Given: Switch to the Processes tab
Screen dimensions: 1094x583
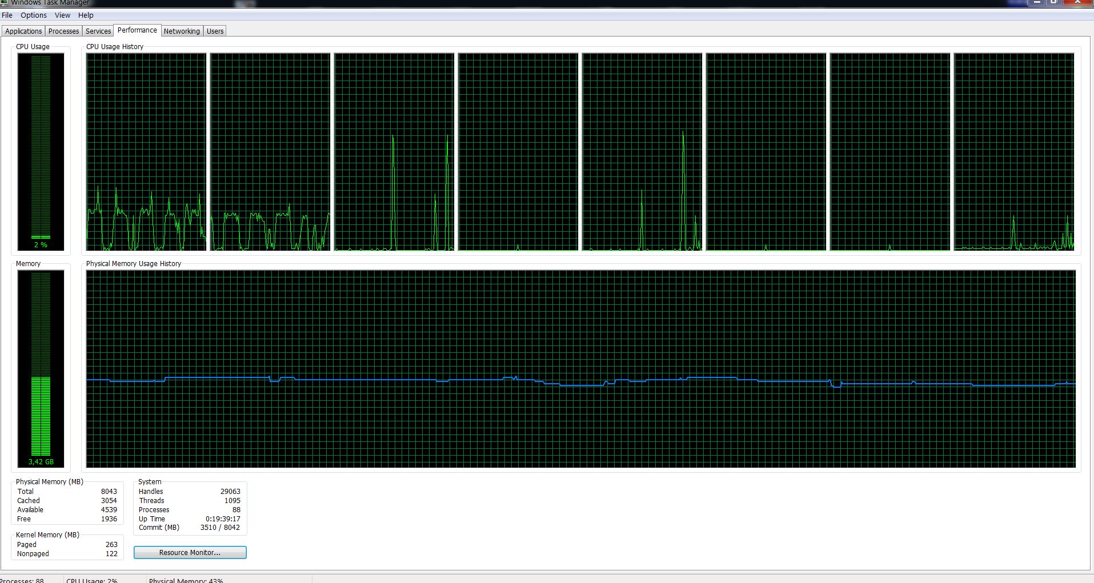Looking at the screenshot, I should pyautogui.click(x=63, y=31).
